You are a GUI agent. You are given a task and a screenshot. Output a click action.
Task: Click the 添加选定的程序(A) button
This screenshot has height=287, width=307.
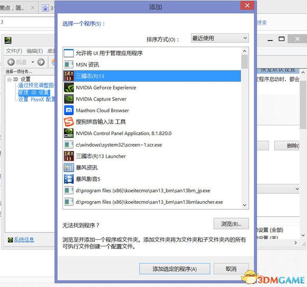tap(175, 268)
